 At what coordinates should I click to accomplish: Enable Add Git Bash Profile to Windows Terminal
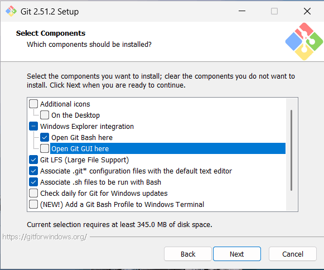coord(33,205)
